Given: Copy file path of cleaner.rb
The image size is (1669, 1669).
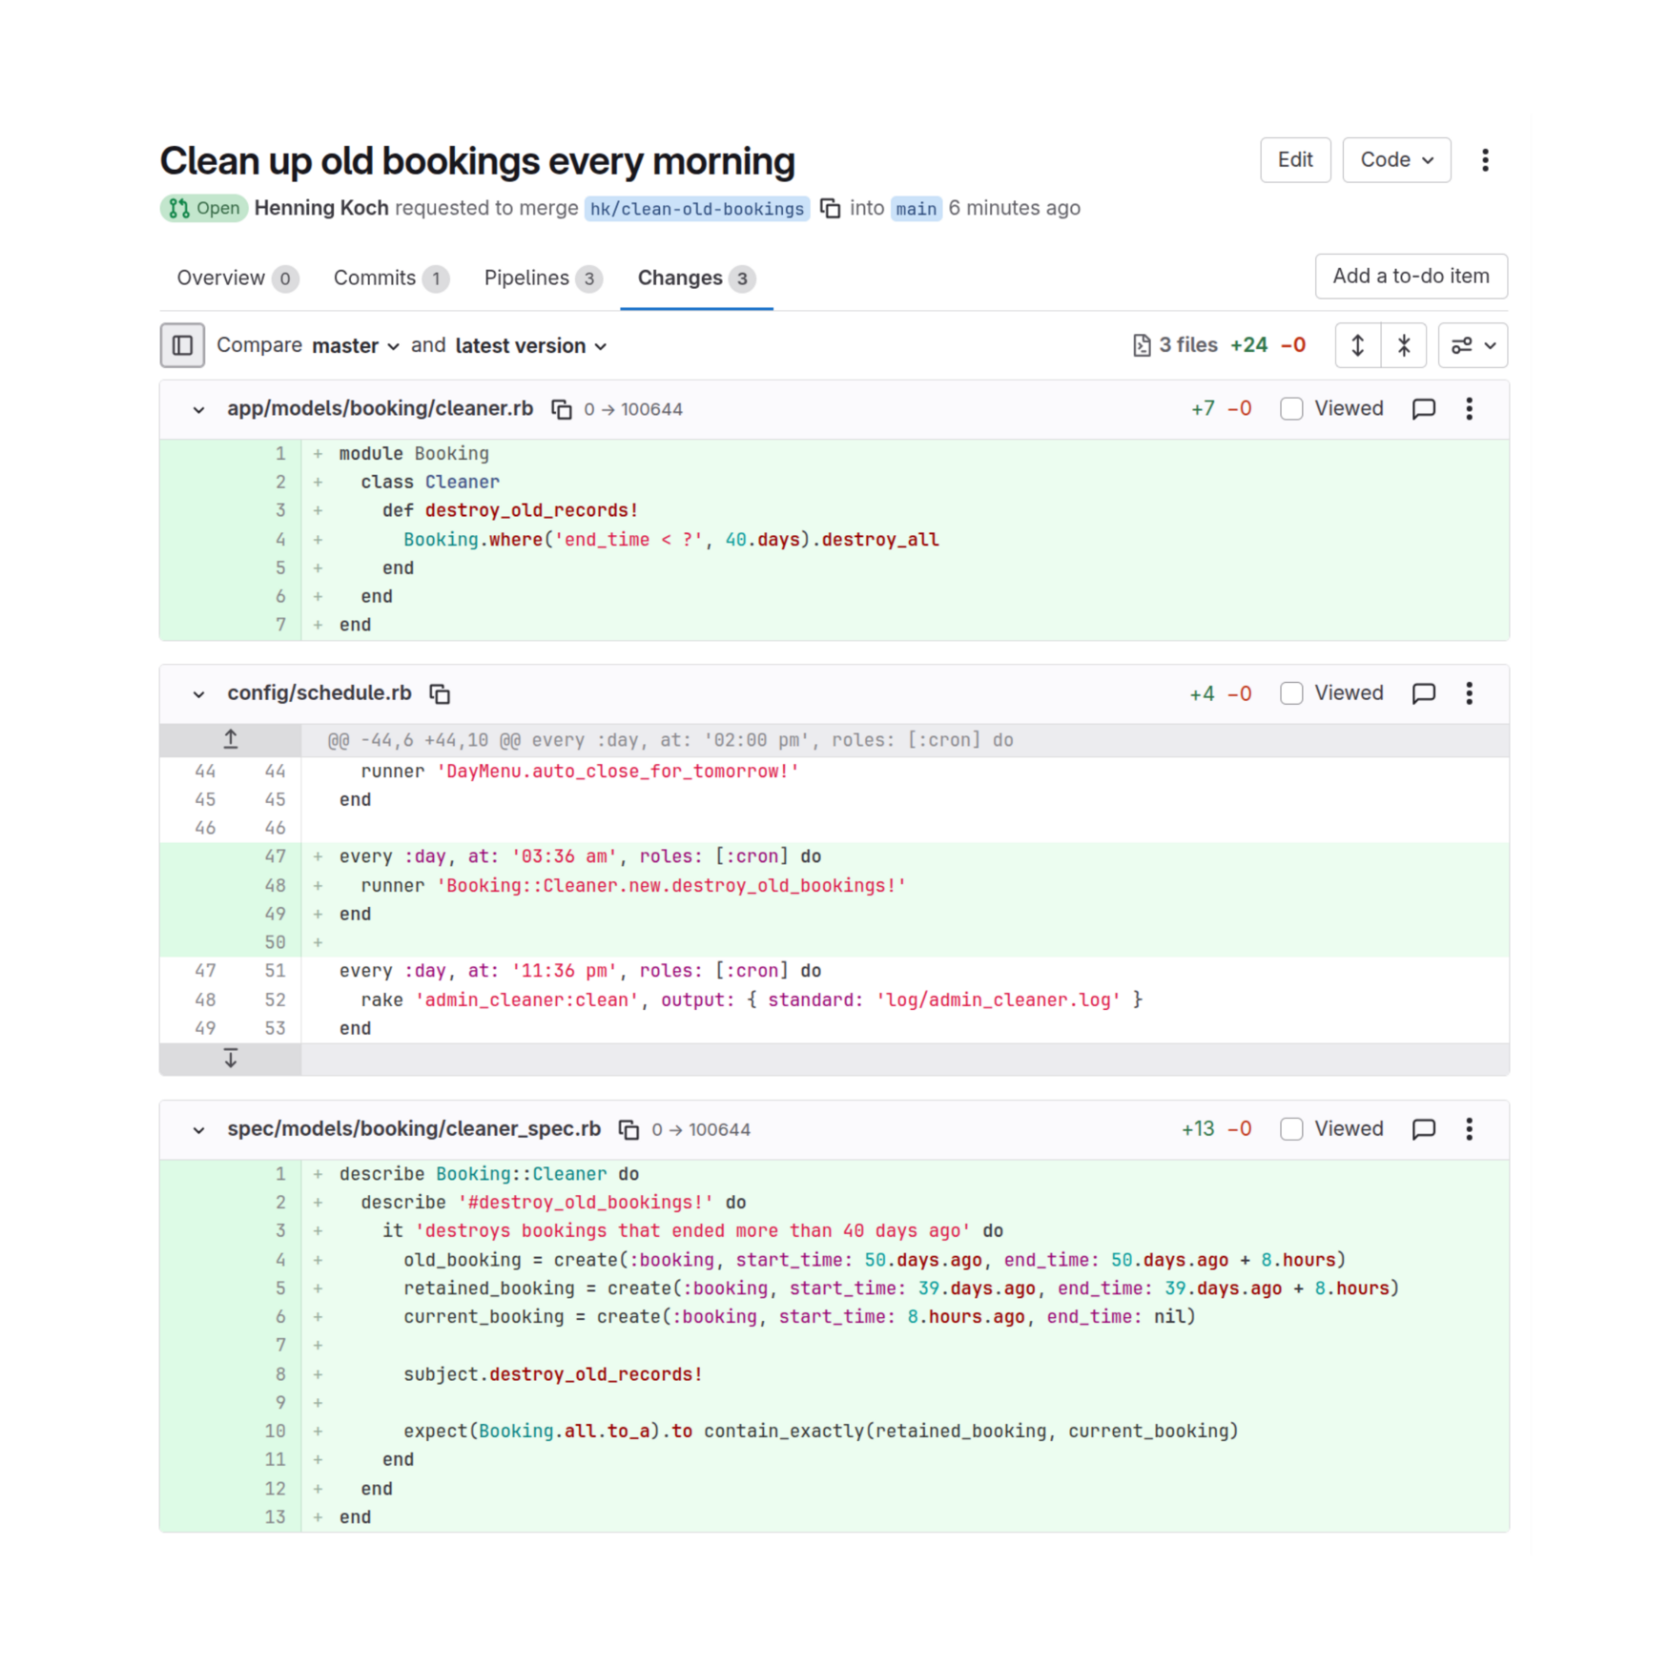Looking at the screenshot, I should pos(562,409).
